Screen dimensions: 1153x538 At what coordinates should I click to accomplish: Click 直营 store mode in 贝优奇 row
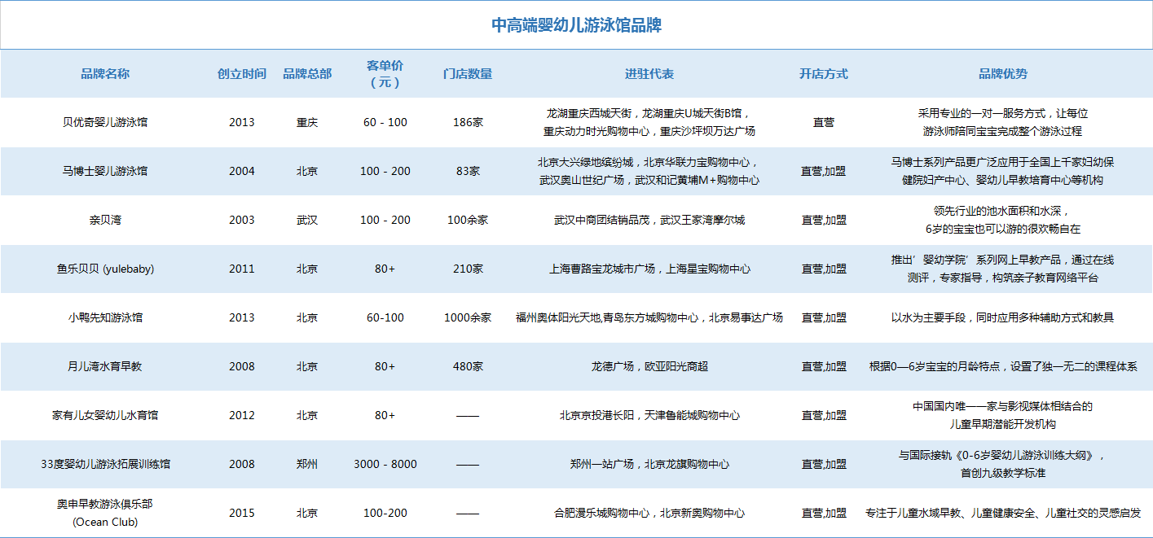824,123
